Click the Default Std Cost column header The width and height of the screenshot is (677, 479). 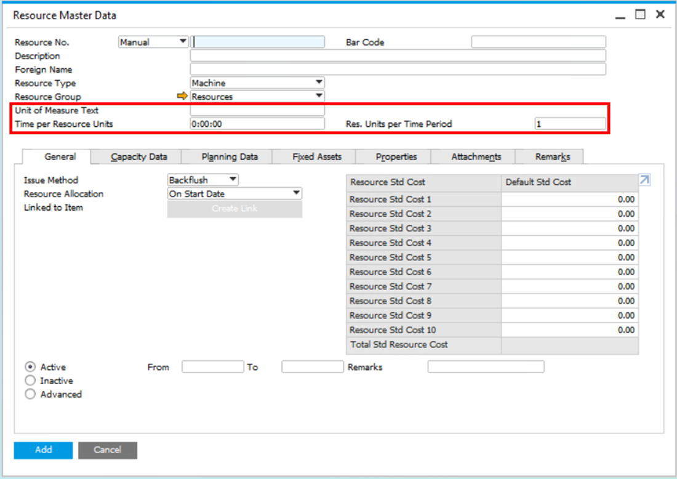tap(569, 183)
